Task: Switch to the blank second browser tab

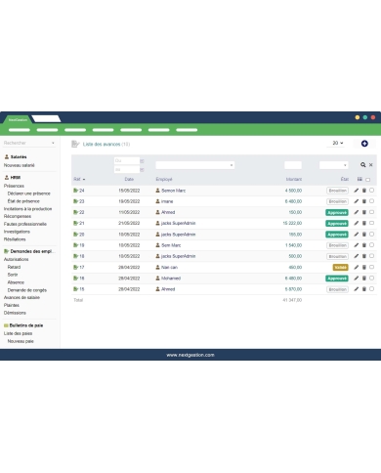Action: (46, 119)
